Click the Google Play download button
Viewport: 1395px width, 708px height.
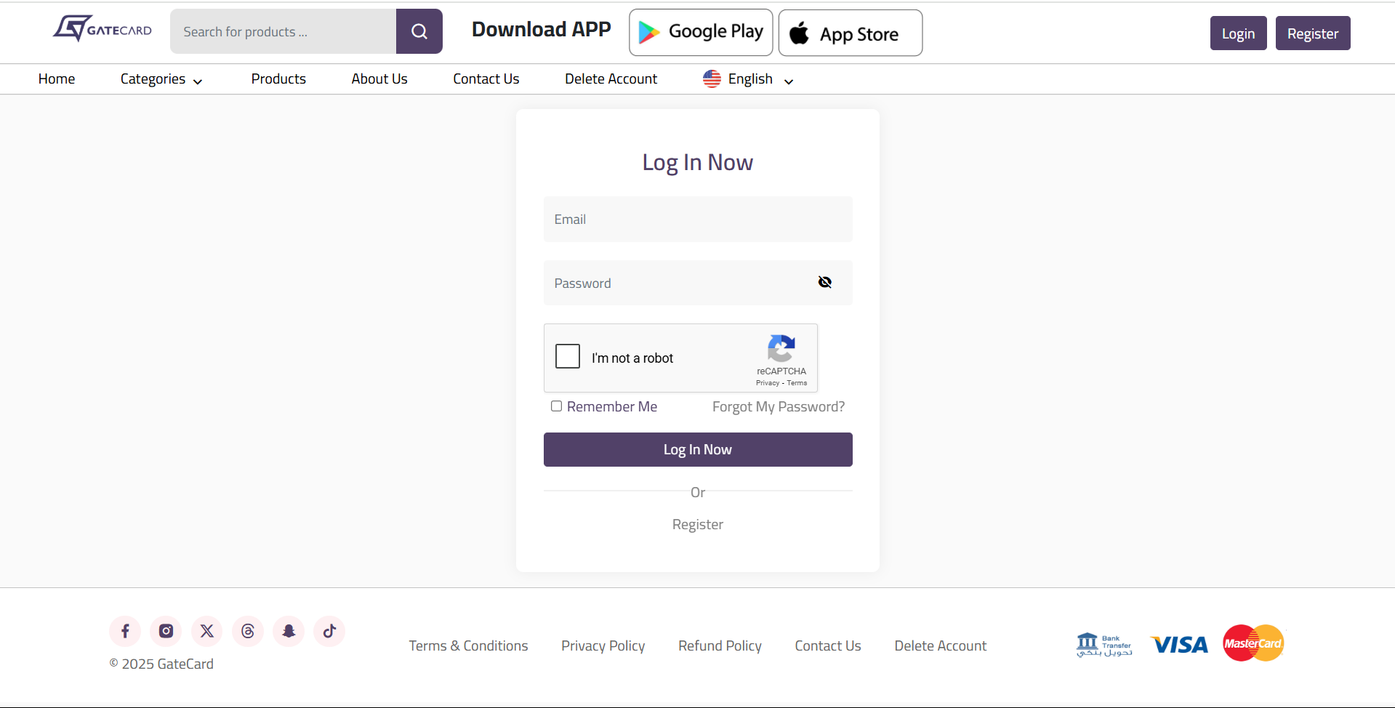[701, 32]
